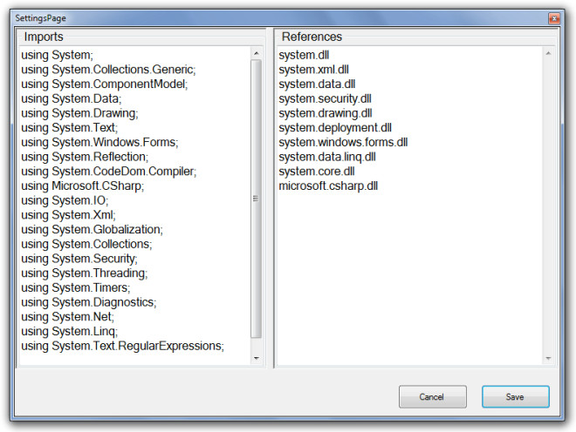Screen dimensions: 576x432
Task: Select 'using System.CodeDom.Compiler;' line
Action: (x=109, y=172)
